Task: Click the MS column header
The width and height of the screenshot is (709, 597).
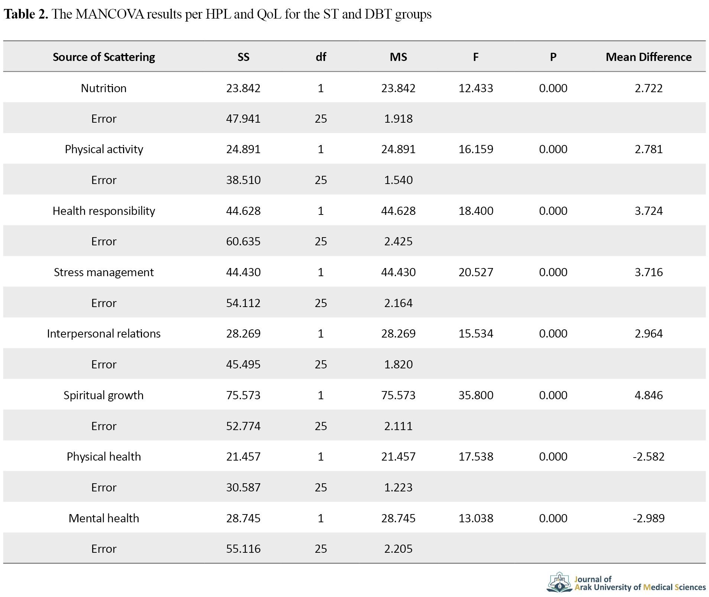Action: (x=398, y=57)
